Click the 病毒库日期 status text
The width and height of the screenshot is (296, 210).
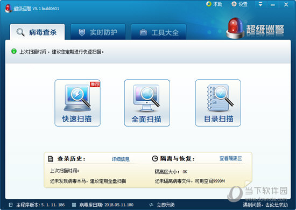coord(107,205)
